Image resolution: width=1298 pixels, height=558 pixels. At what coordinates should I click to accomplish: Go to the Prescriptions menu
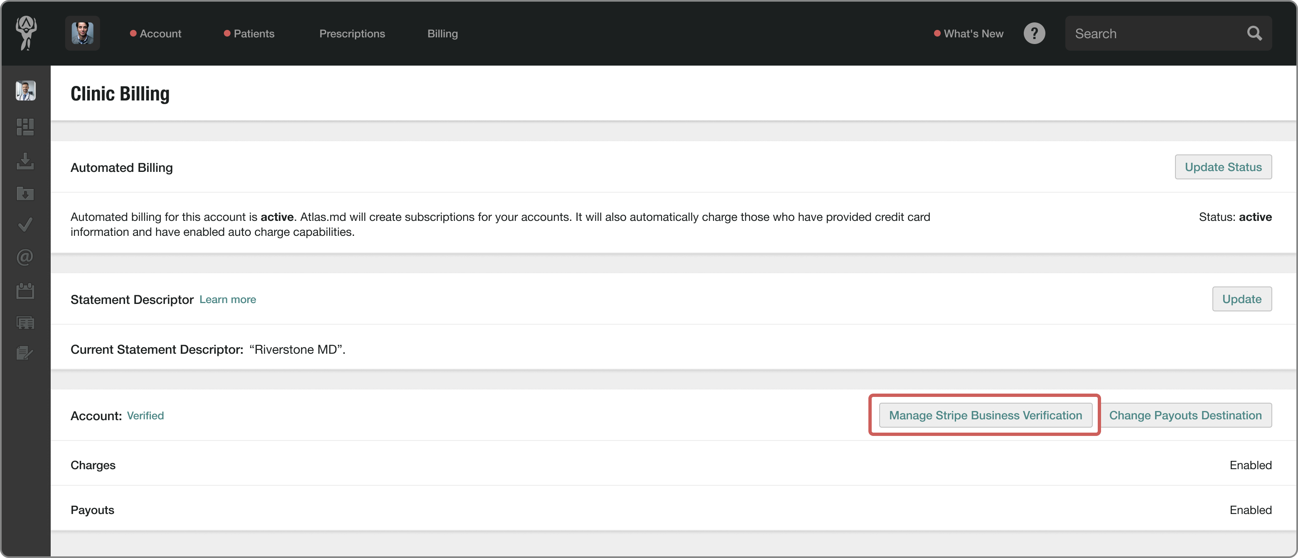tap(352, 33)
